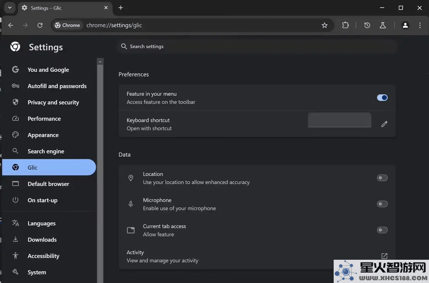Open the Chrome three-dot menu
This screenshot has height=283, width=429.
coord(420,25)
